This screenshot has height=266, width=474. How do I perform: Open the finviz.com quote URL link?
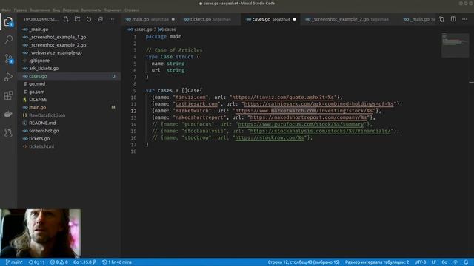click(283, 97)
